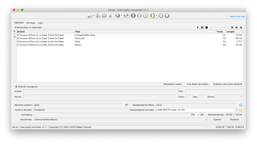The width and height of the screenshot is (257, 144).
Task: Open the www.freac.org link
Action: tap(237, 16)
